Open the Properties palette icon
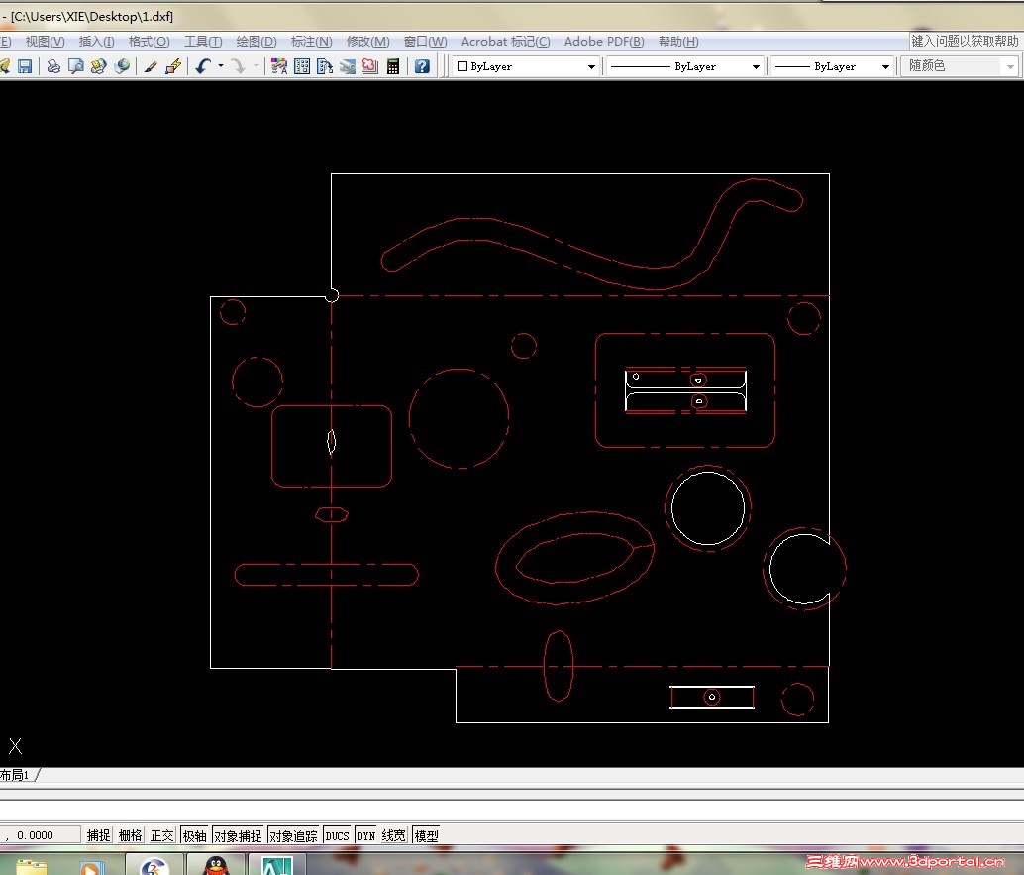1024x875 pixels. (279, 66)
